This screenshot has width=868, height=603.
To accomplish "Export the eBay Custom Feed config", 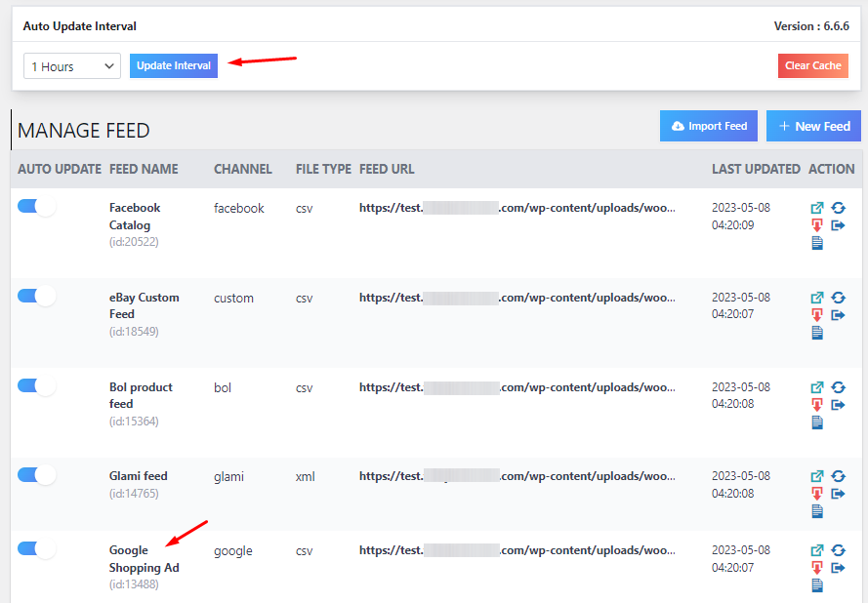I will pyautogui.click(x=838, y=315).
